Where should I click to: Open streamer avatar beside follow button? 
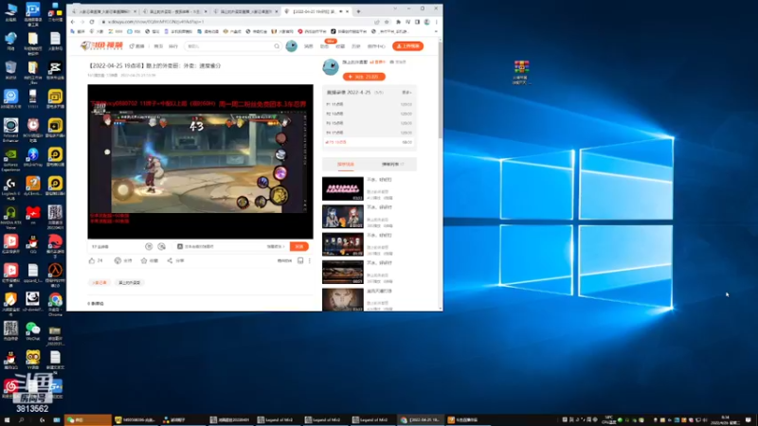pyautogui.click(x=331, y=67)
